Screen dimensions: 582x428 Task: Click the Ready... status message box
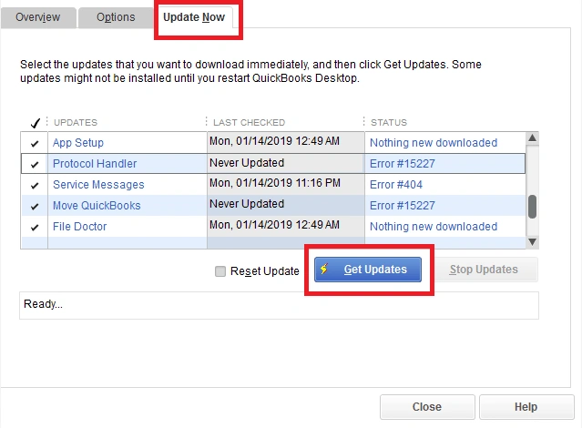coord(279,305)
